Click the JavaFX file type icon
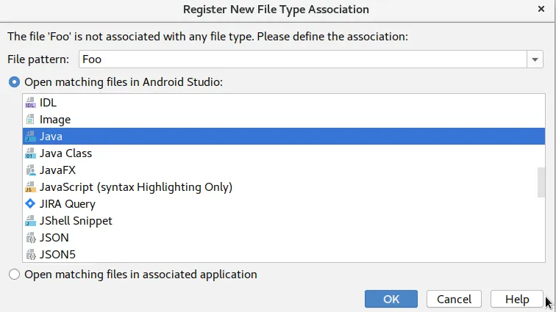Viewport: 556px width, 312px height. pos(30,170)
